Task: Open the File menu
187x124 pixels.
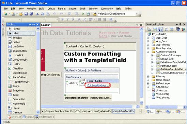Action: tap(6, 9)
